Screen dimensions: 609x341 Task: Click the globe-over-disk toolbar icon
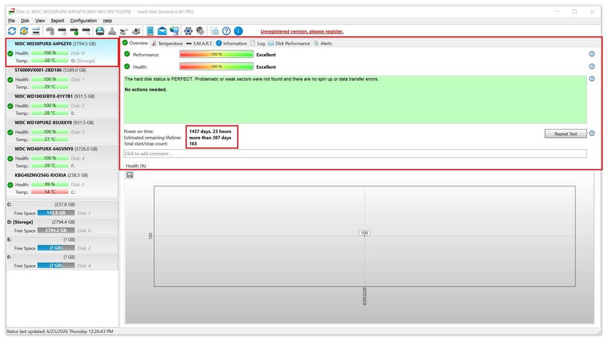click(100, 31)
